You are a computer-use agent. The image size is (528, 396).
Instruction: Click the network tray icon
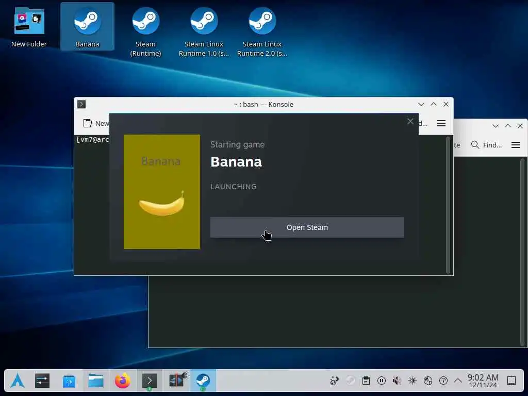428,381
